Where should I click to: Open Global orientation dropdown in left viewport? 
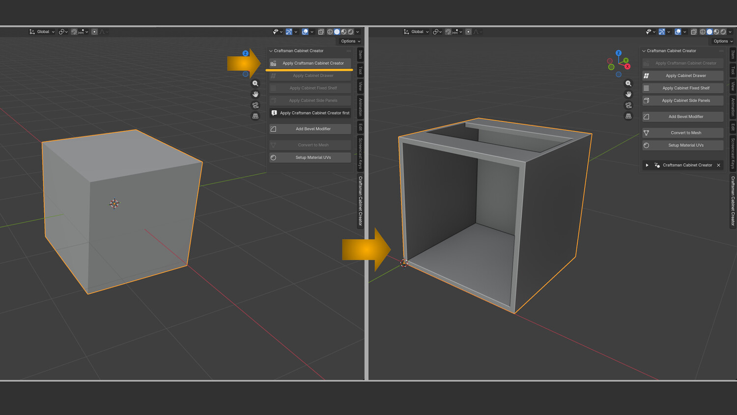pos(42,32)
